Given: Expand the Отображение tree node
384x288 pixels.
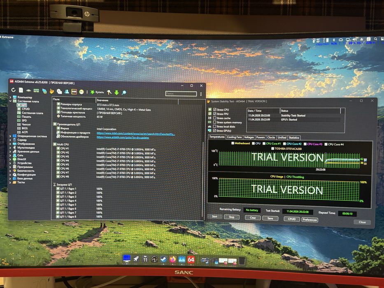Looking at the screenshot, I should (x=10, y=144).
